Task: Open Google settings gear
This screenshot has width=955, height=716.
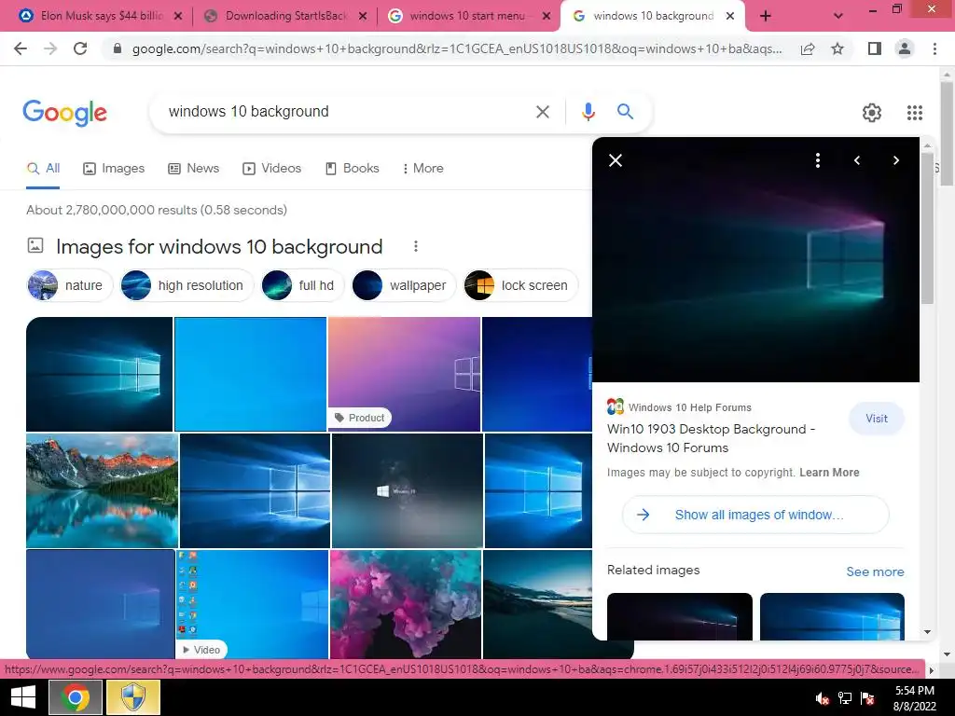Action: 872,113
